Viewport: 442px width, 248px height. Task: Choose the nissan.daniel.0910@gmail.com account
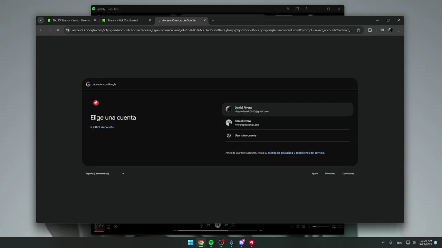(288, 109)
